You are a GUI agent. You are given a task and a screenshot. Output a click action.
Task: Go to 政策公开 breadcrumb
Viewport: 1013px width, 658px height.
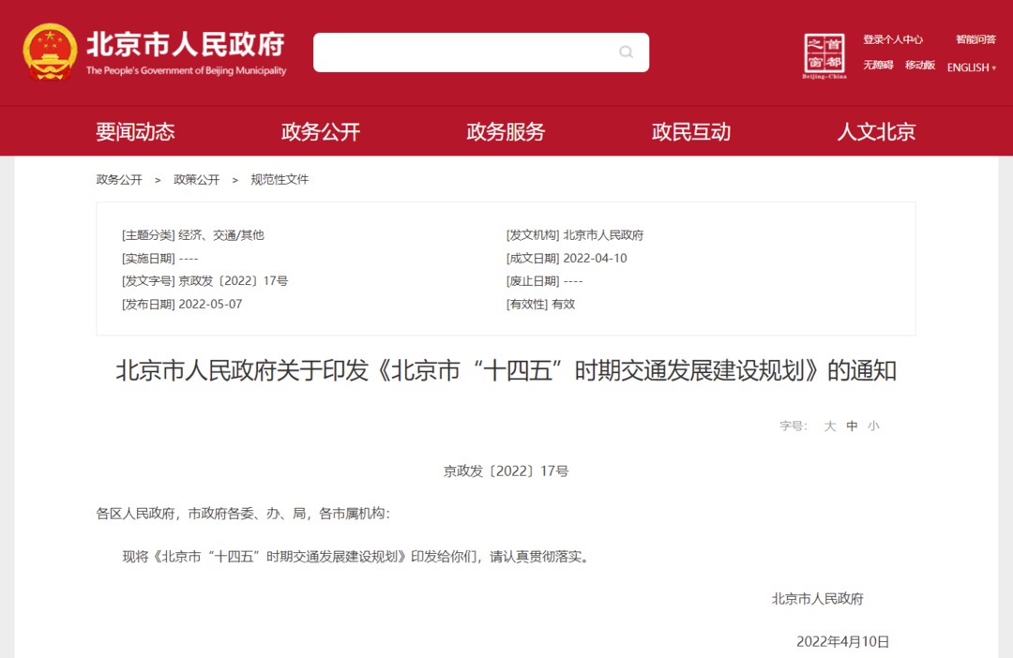[196, 180]
